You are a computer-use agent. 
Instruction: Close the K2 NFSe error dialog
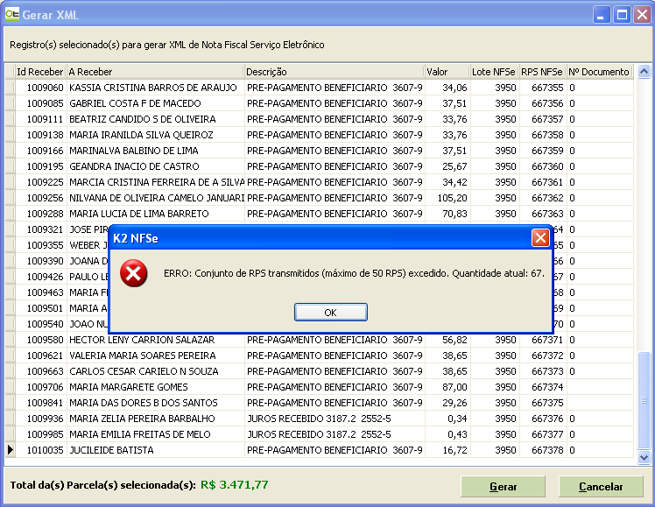click(x=540, y=238)
